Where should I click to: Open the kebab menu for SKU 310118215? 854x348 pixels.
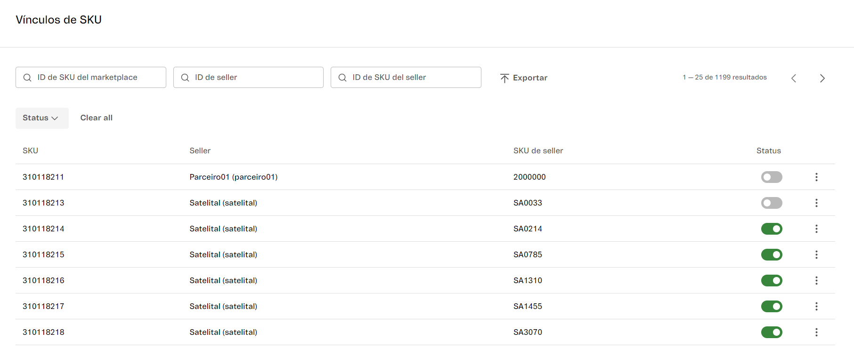[x=816, y=254]
